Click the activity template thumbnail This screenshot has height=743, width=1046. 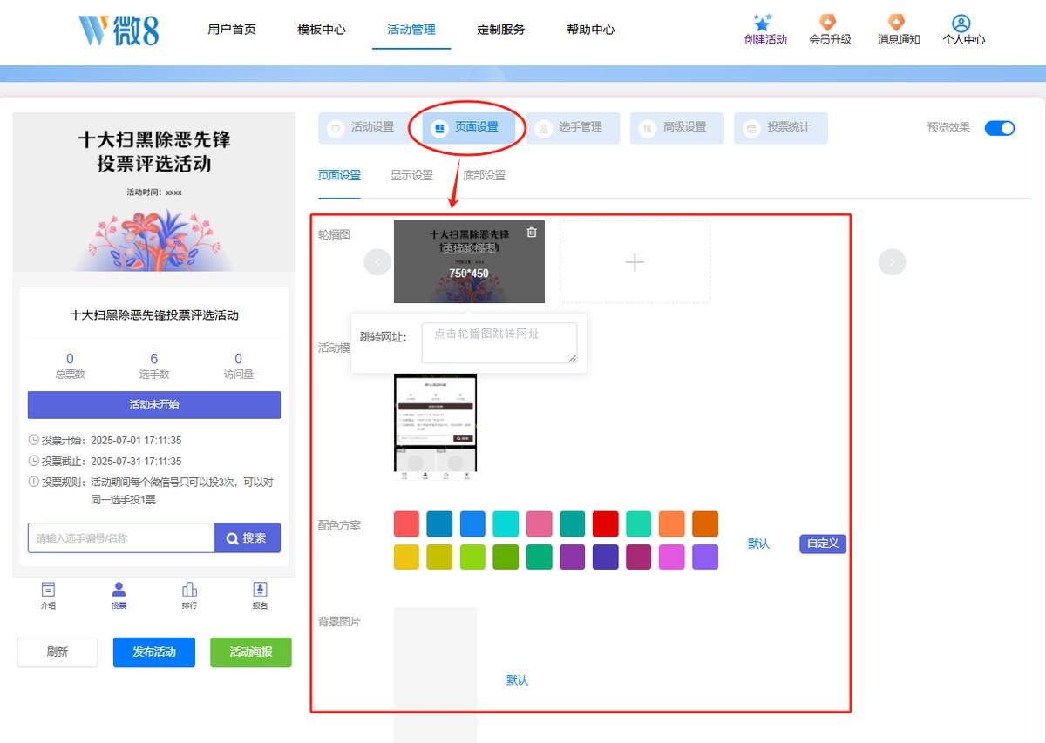tap(436, 427)
